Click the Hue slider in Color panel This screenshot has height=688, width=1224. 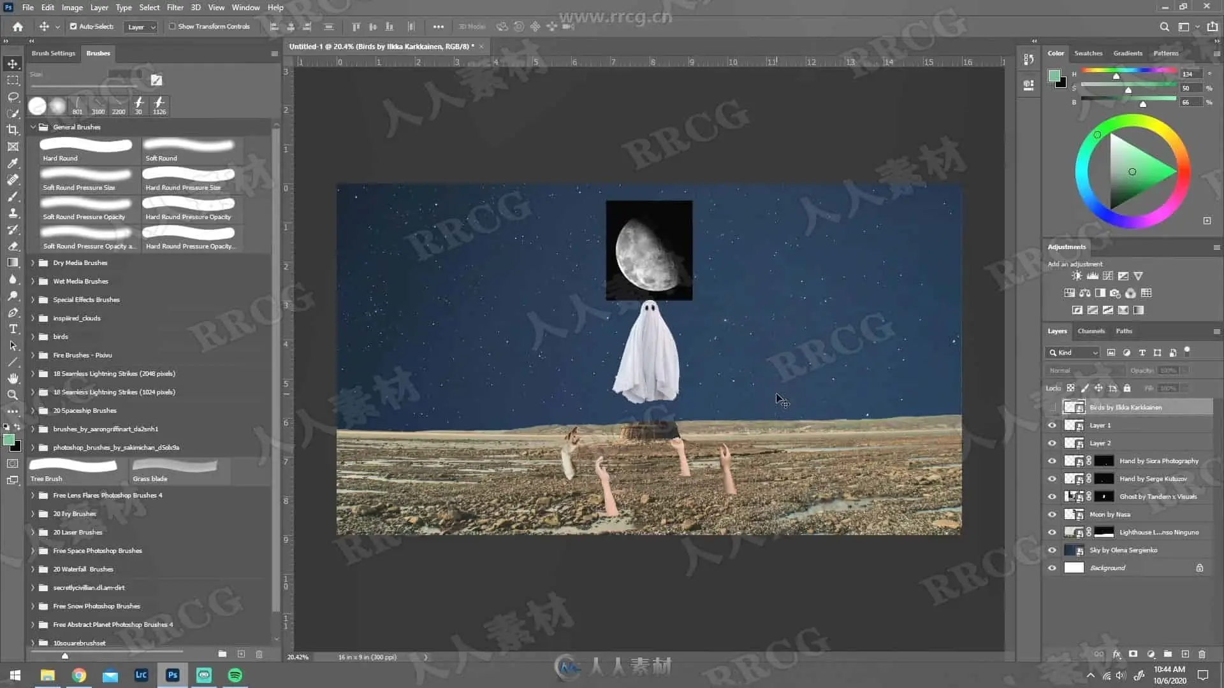[x=1129, y=70]
